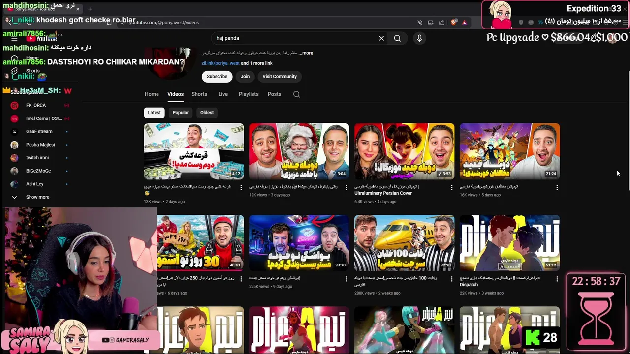Open the YouTube hamburger guide menu

coord(14,38)
